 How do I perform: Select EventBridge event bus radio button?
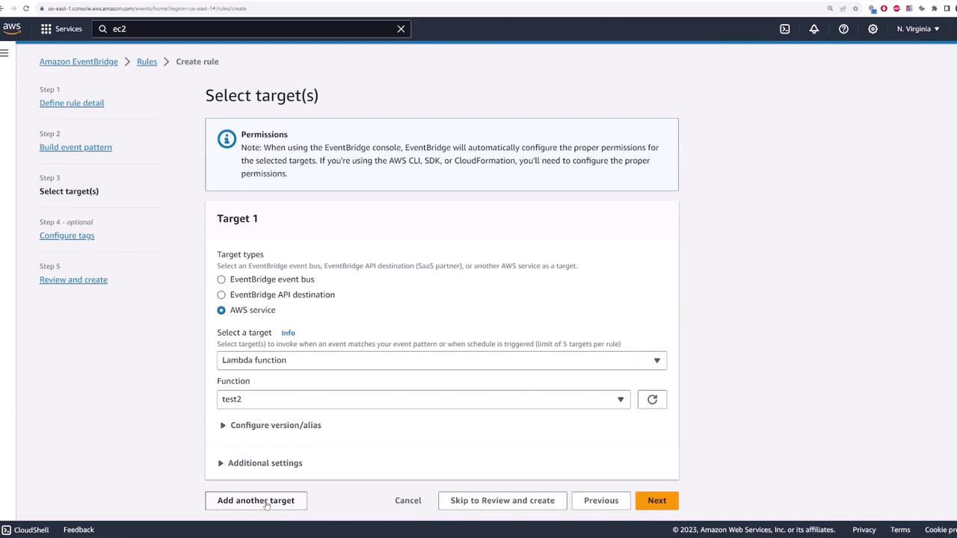[x=221, y=279]
